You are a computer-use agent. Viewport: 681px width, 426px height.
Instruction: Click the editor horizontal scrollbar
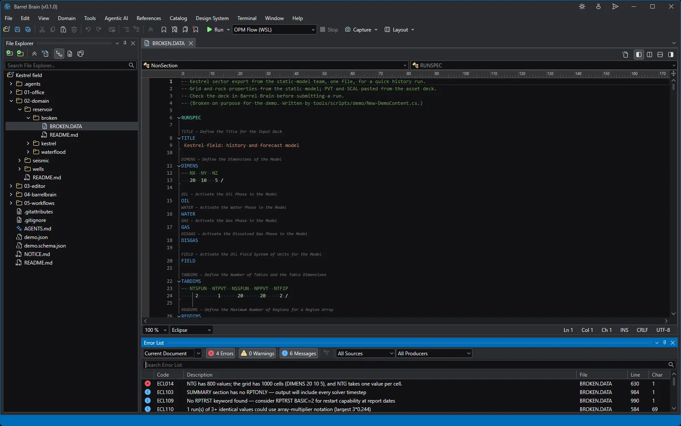(406, 321)
